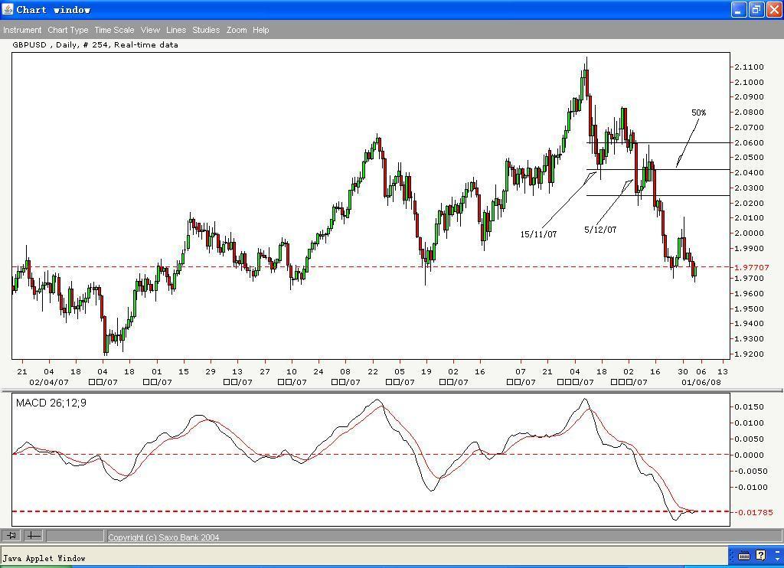Screen dimensions: 784x568
Task: Open the Zoom menu
Action: [237, 30]
